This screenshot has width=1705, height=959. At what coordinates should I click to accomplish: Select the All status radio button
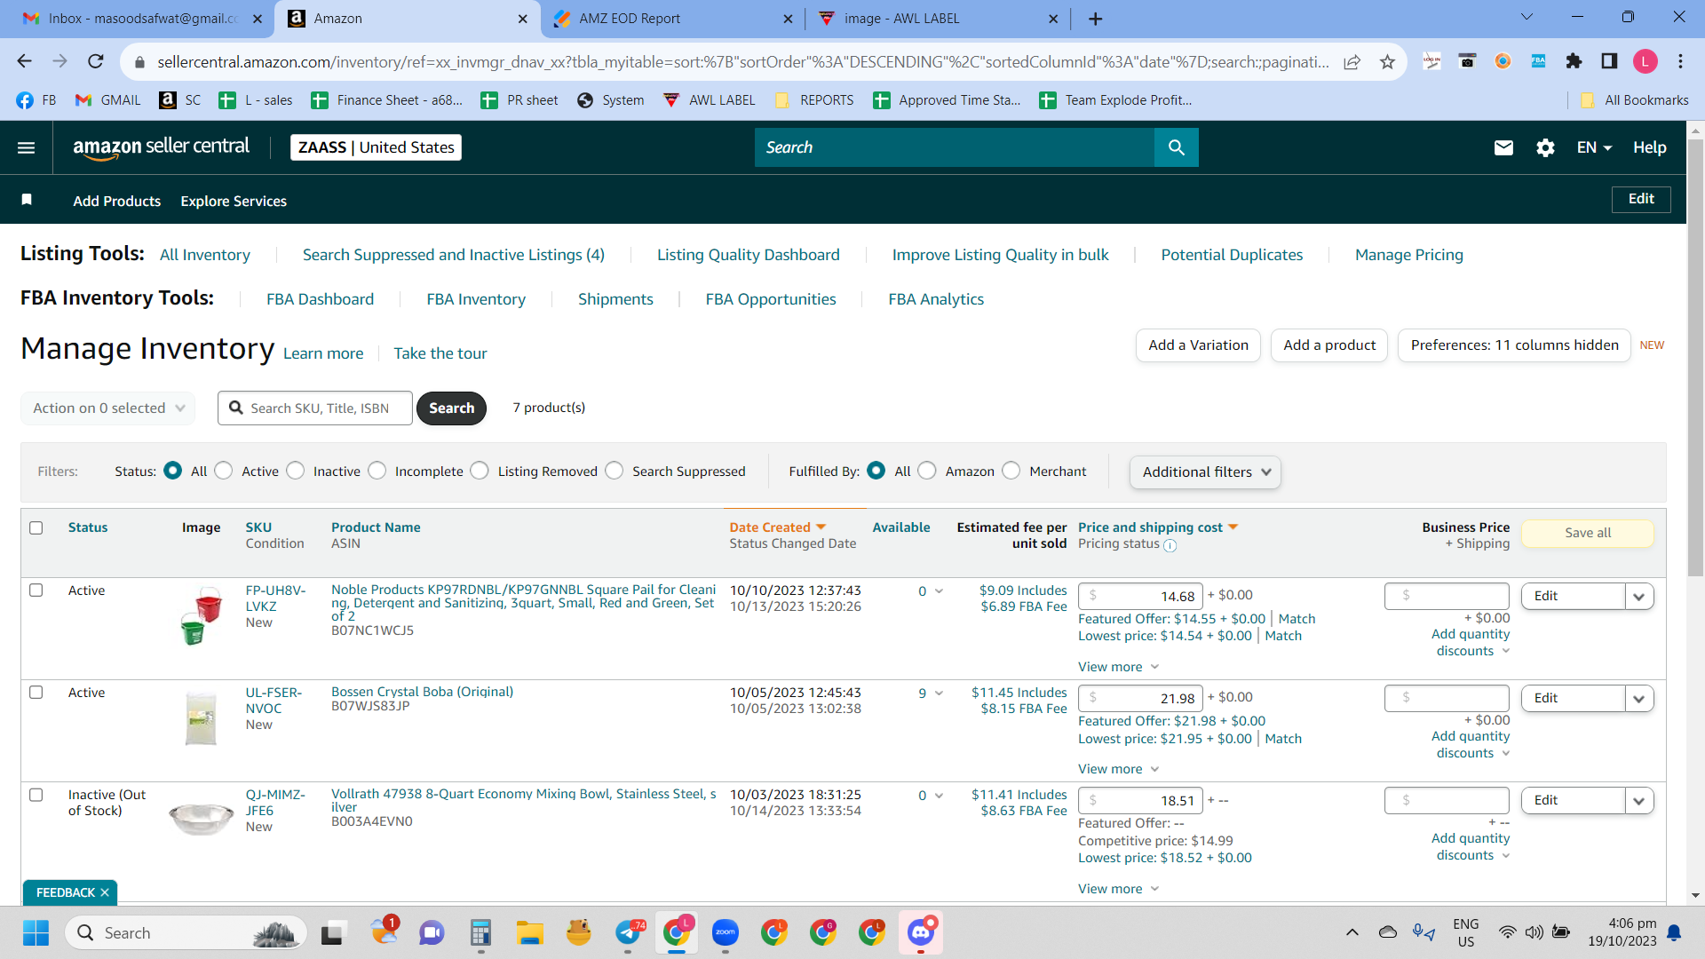point(173,471)
